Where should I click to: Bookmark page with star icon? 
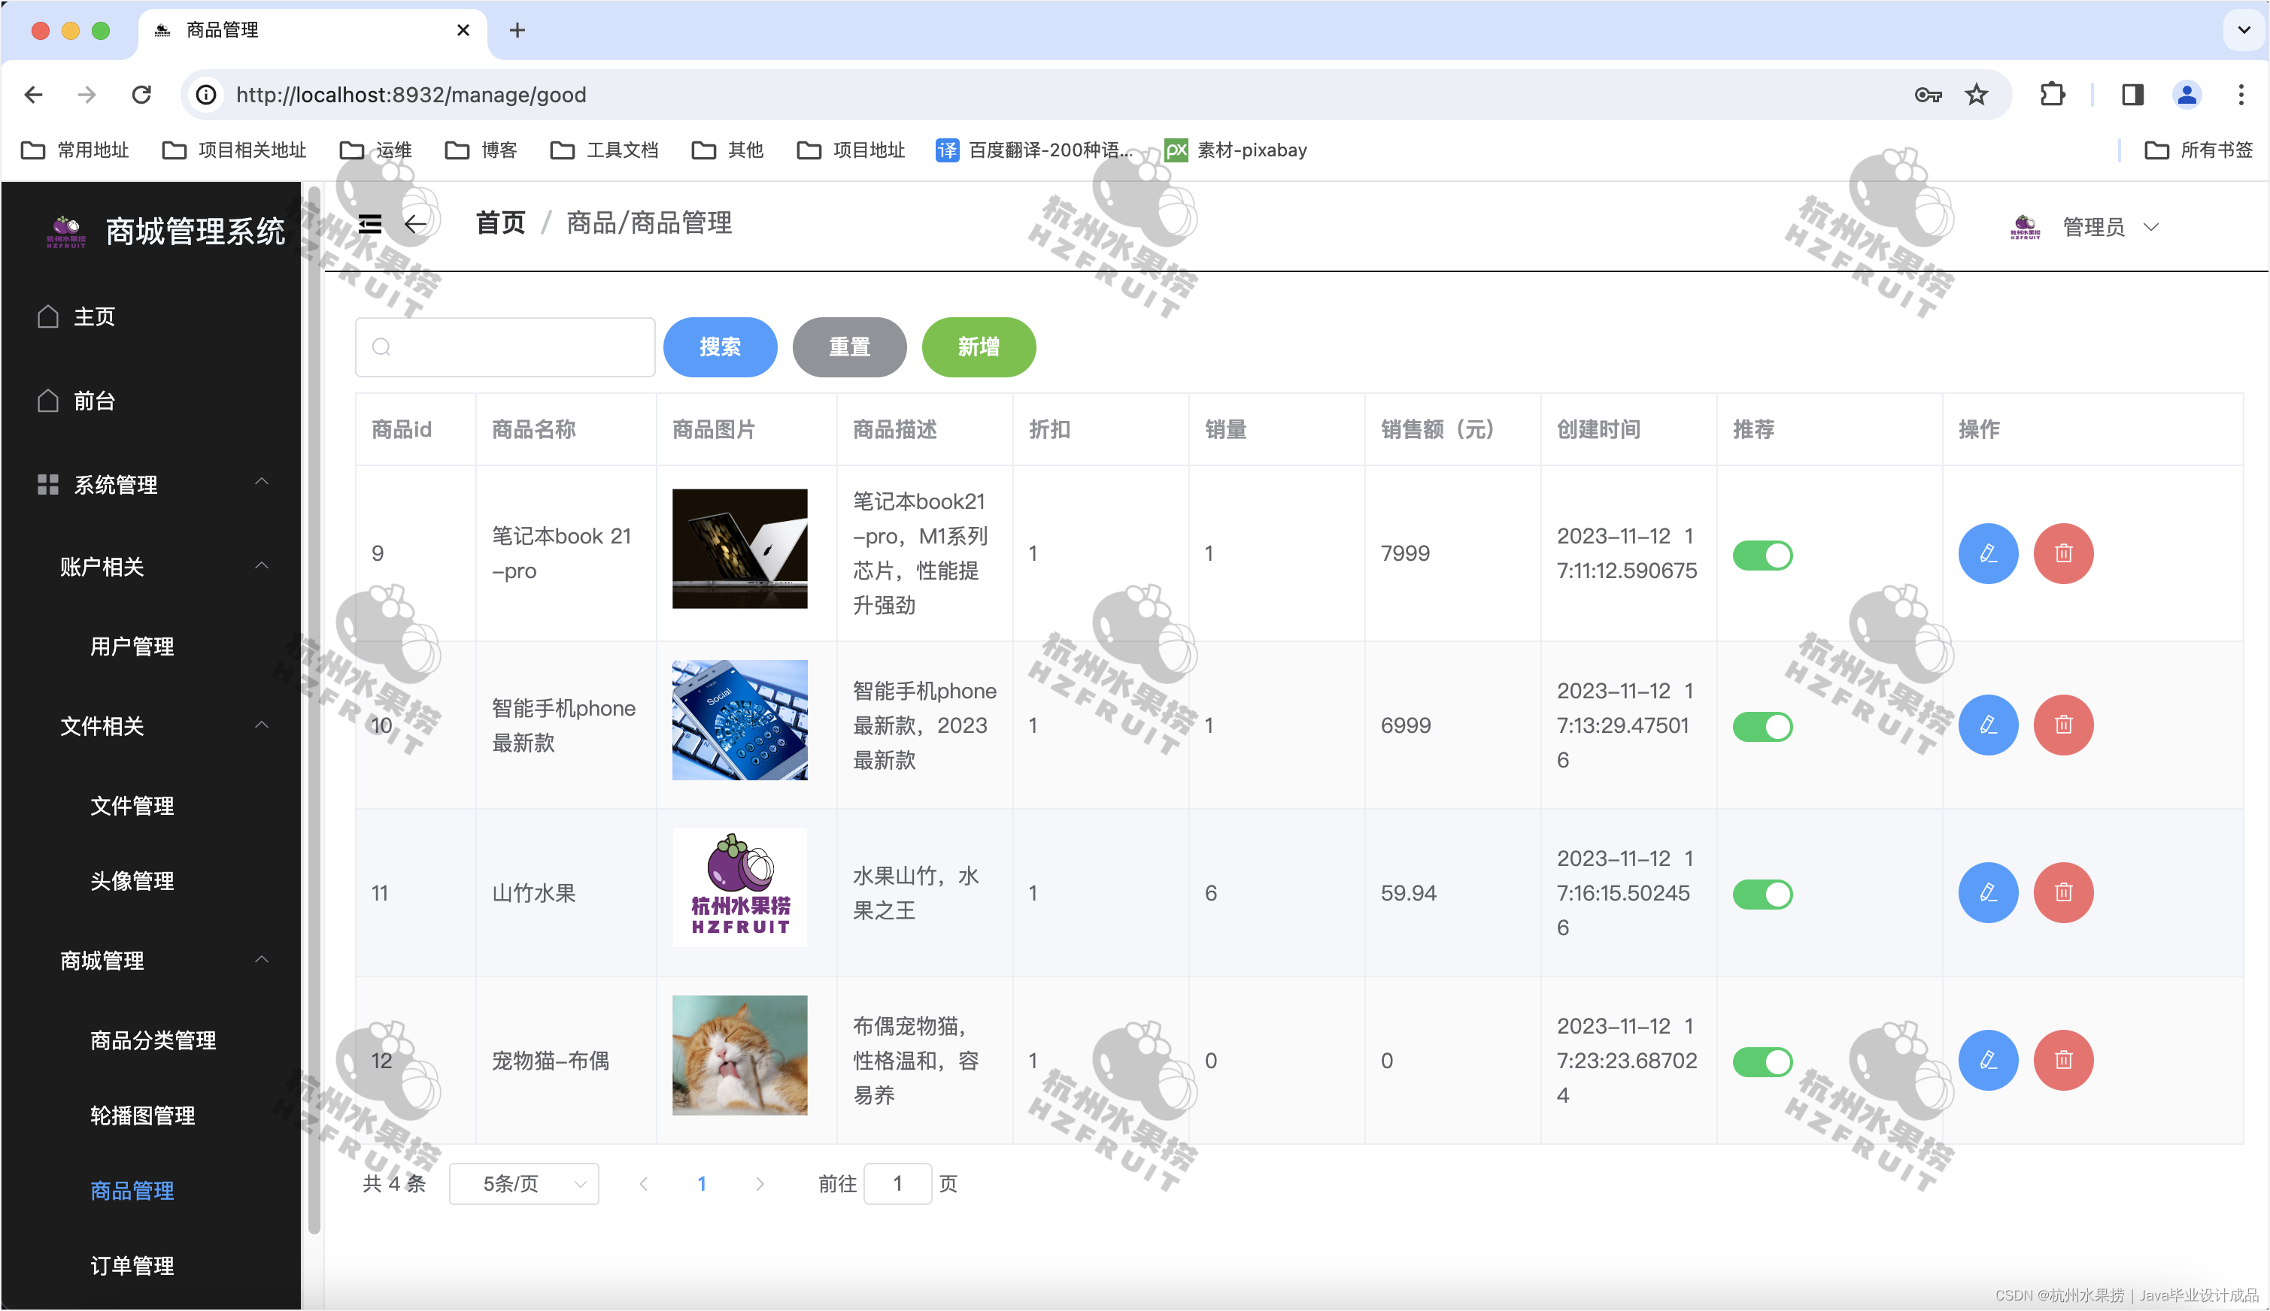tap(1975, 95)
